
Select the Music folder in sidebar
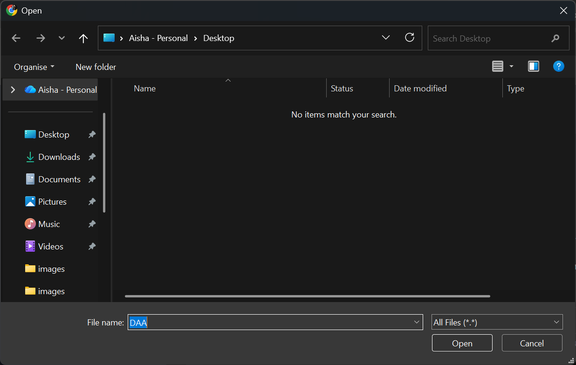[x=49, y=224]
